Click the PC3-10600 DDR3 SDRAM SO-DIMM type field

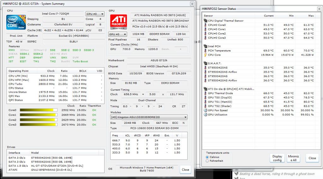coord(154,128)
